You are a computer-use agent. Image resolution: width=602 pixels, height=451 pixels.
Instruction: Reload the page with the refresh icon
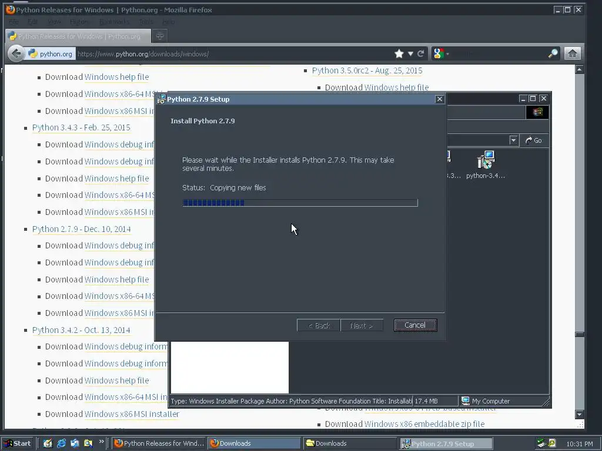[421, 53]
